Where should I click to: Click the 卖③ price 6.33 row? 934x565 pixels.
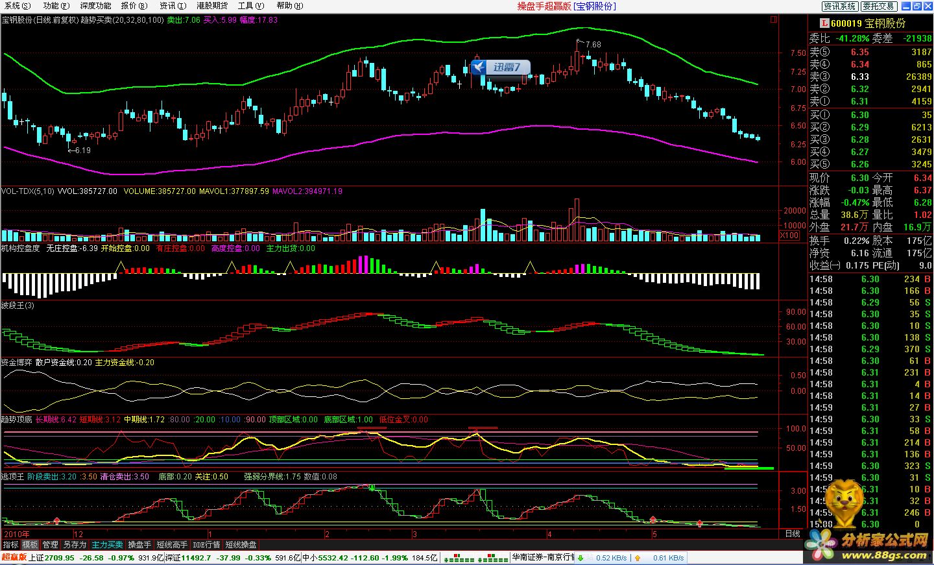[870, 77]
